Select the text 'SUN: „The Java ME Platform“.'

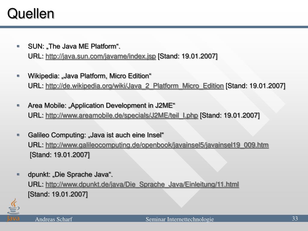(x=74, y=46)
